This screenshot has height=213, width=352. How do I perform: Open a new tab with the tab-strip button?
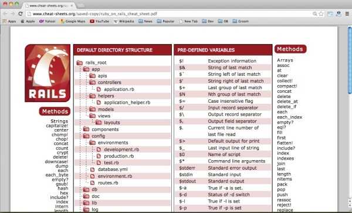coord(80,5)
